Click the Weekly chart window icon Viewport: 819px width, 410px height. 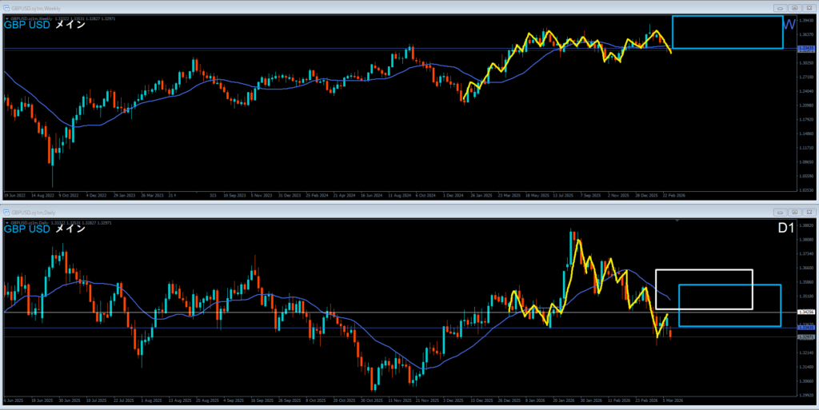(7, 6)
